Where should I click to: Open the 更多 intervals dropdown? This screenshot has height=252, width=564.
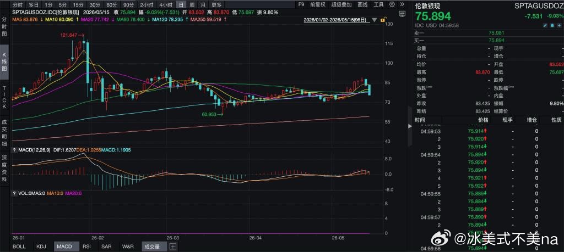[x=216, y=4]
